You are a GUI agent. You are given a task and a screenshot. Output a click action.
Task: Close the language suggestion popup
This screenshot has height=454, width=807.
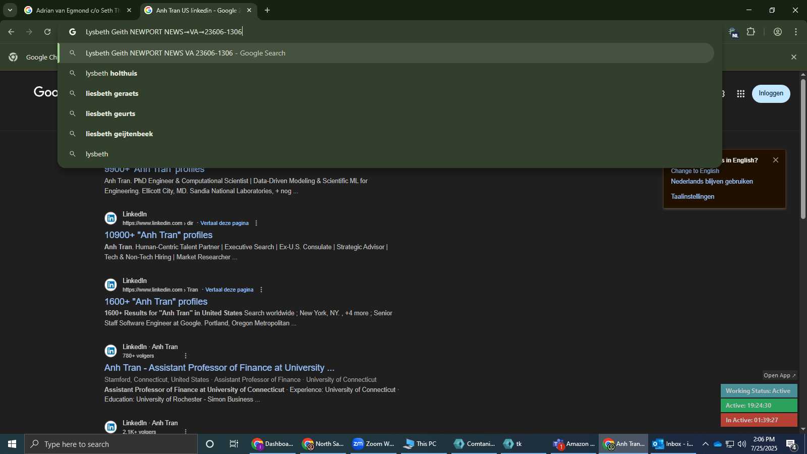point(776,160)
